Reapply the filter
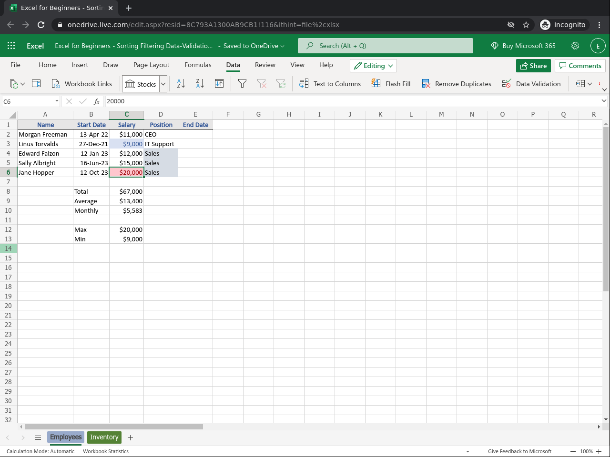 click(x=281, y=84)
